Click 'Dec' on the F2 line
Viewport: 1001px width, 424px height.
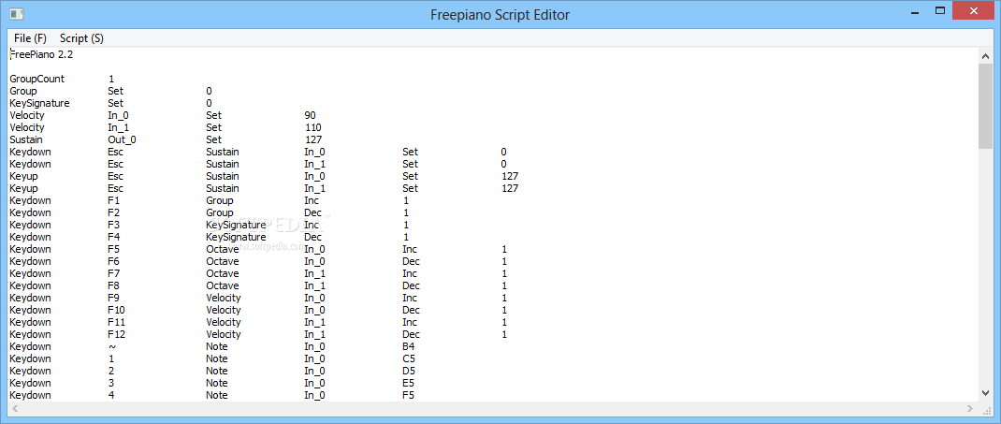[312, 212]
